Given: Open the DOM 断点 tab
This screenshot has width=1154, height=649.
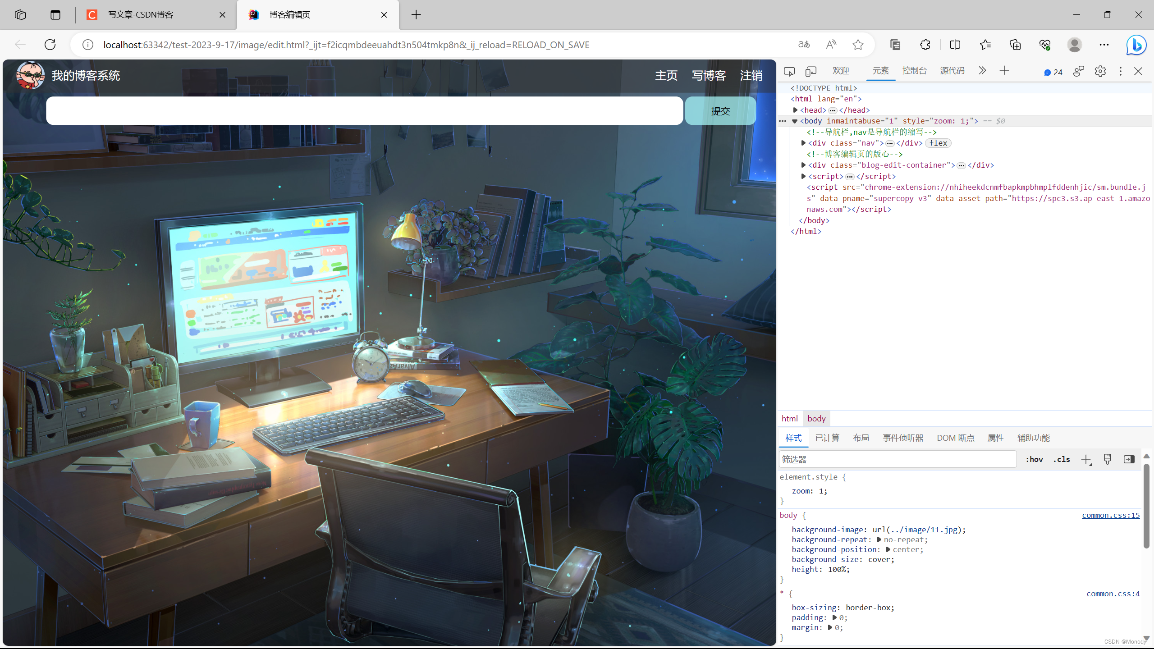Looking at the screenshot, I should pyautogui.click(x=956, y=438).
